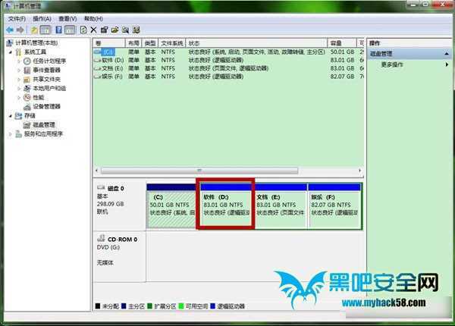Screen dimensions: 455x326
Task: Click the 主分区 legend color swatch
Action: tap(124, 306)
